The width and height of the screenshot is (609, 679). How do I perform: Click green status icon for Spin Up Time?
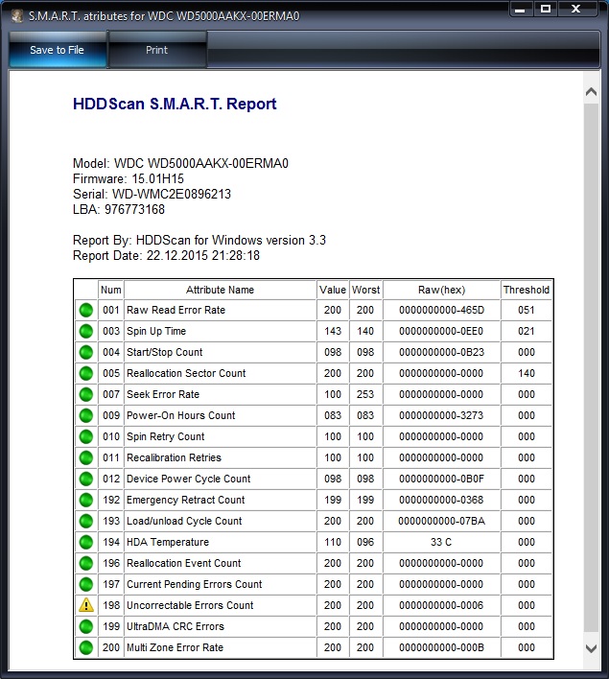click(x=86, y=331)
